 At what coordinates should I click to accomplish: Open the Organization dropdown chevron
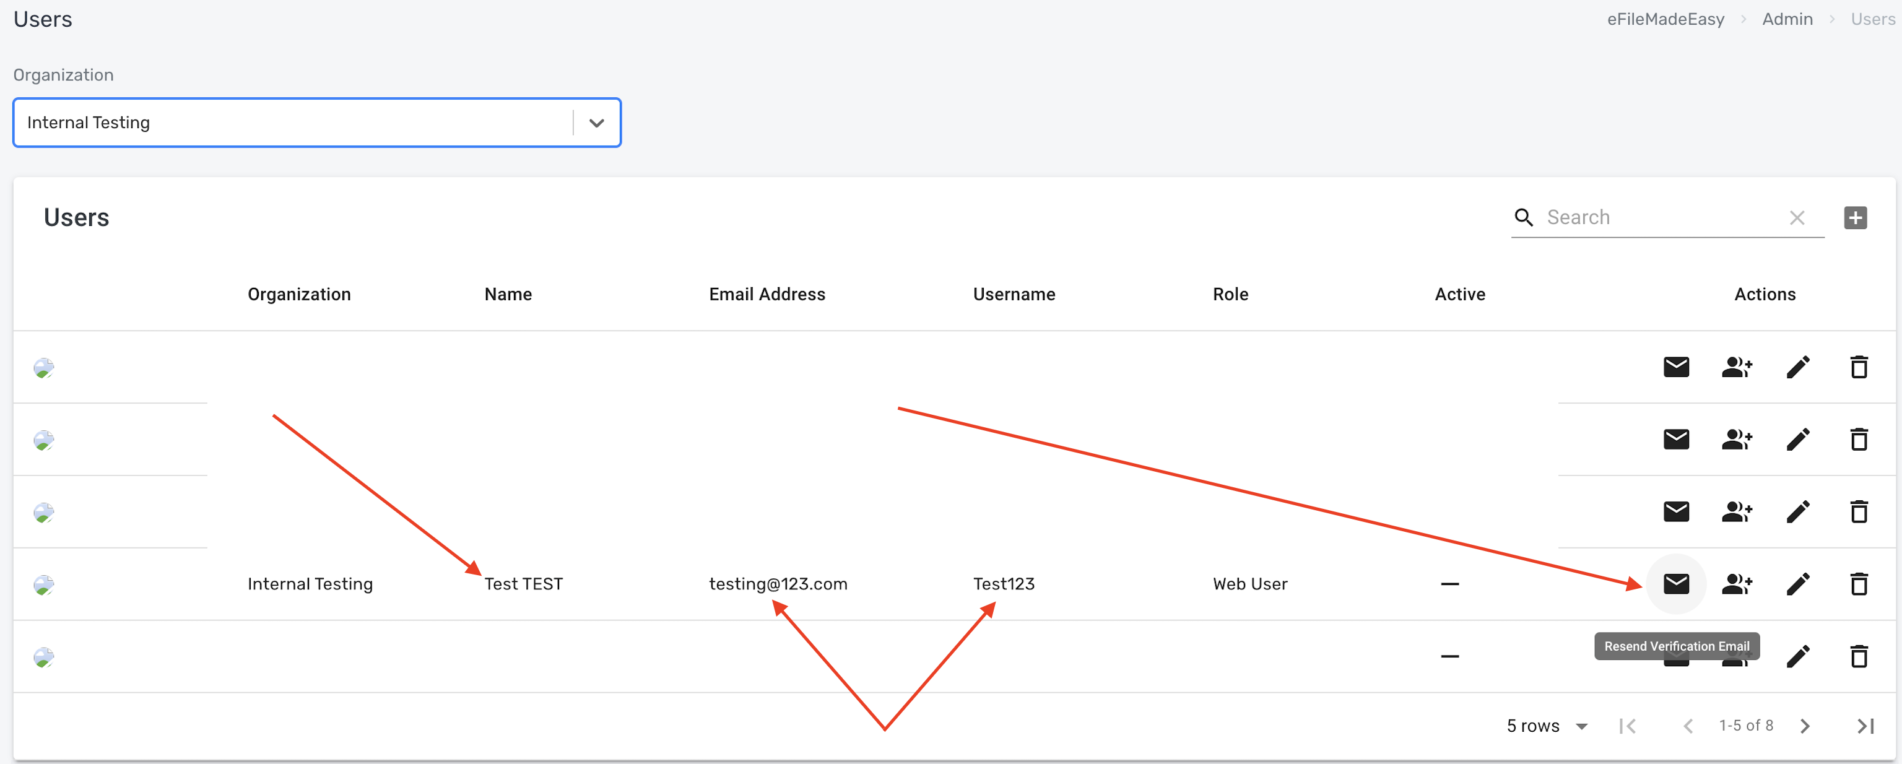[x=597, y=123]
